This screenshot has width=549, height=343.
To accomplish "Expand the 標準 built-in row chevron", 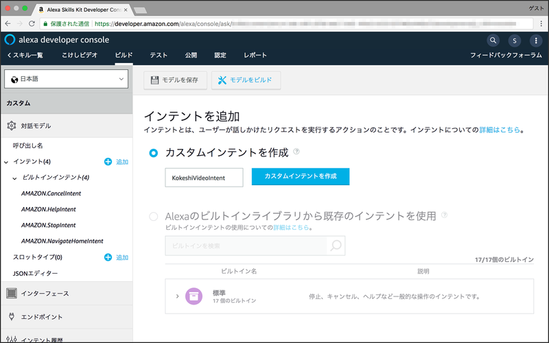I will pos(178,296).
